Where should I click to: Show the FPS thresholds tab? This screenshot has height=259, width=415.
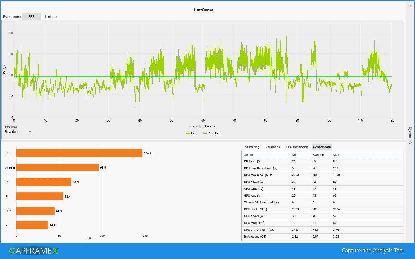(x=297, y=147)
